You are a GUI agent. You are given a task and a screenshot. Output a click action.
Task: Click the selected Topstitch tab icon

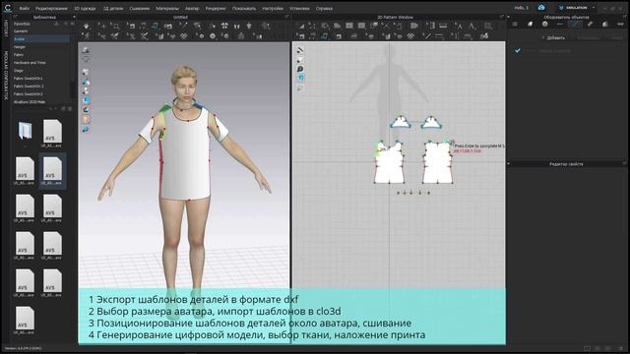[575, 24]
